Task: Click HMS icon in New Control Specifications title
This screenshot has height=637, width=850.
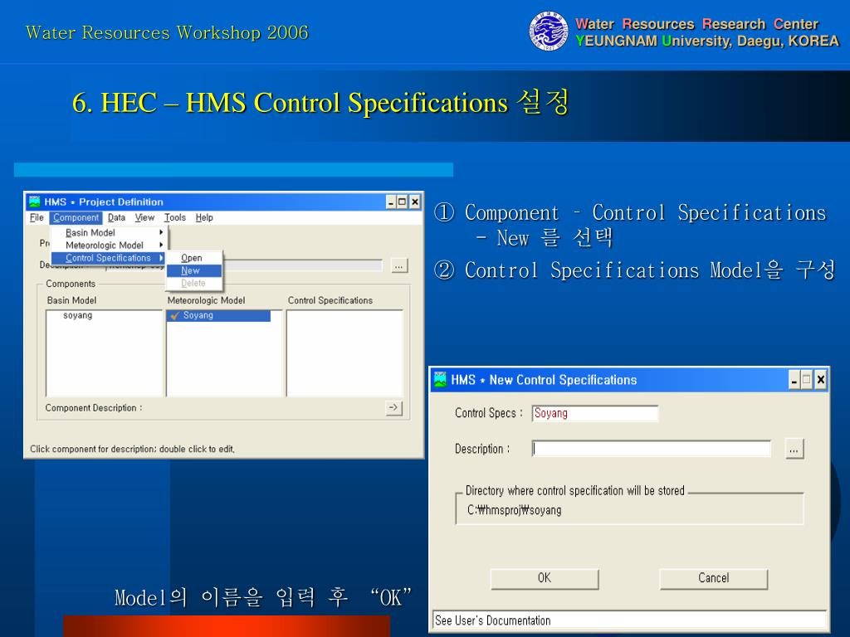Action: (x=441, y=380)
